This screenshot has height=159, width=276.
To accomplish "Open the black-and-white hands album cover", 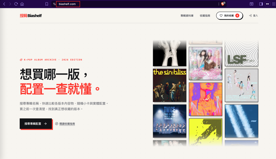I will coord(170,53).
